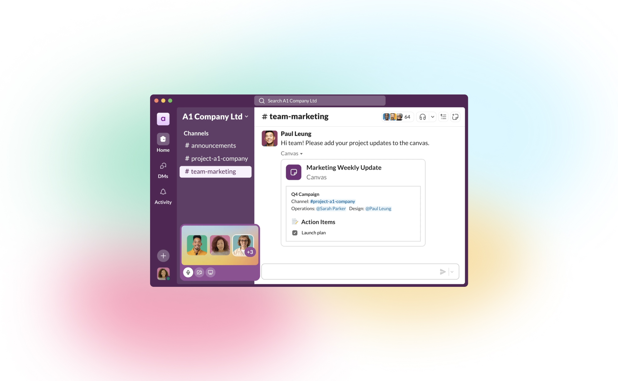
Task: Click the add new channel plus icon
Action: (163, 256)
